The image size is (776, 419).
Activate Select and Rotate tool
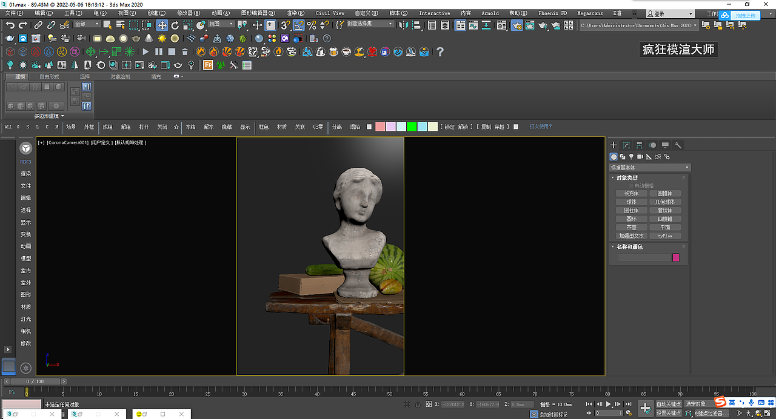coord(175,25)
